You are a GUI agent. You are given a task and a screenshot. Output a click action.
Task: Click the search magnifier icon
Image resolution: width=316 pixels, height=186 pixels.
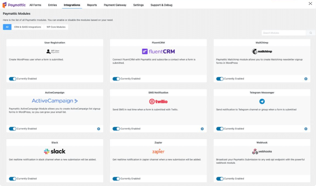pyautogui.click(x=310, y=33)
